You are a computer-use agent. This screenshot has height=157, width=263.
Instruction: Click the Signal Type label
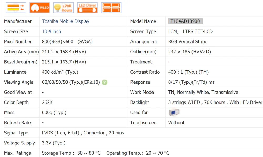[16, 133]
